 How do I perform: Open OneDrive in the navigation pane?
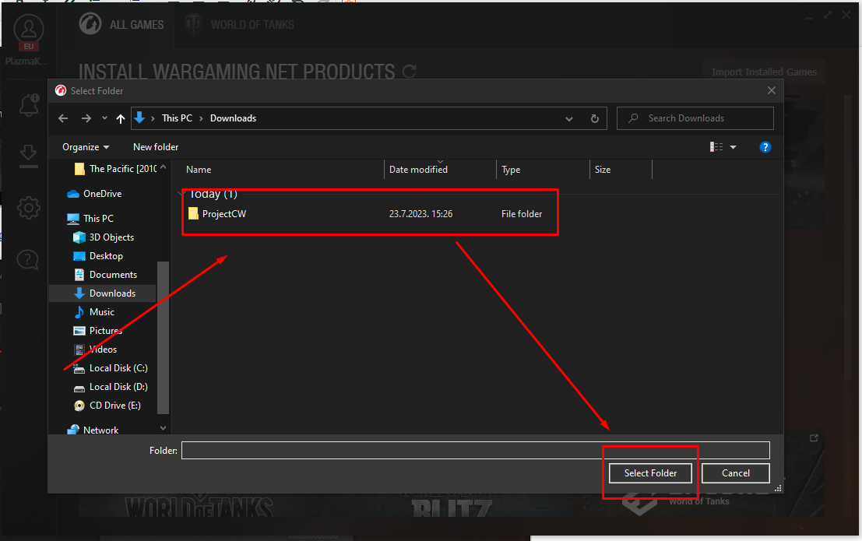pyautogui.click(x=94, y=194)
